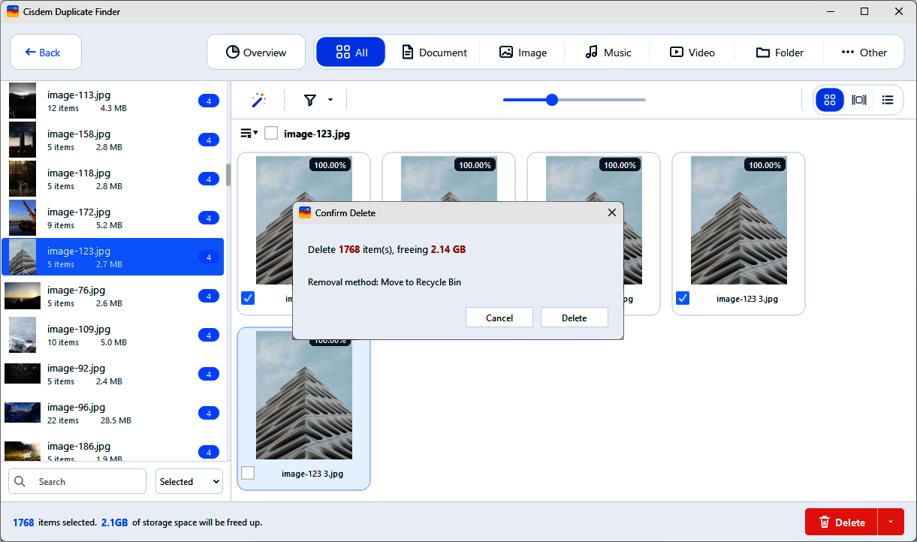
Task: Switch to the Other tab
Action: tap(864, 53)
